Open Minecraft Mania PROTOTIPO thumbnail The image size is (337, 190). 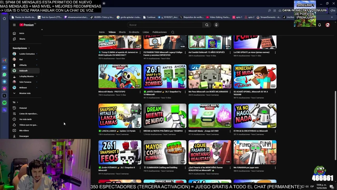click(120, 76)
